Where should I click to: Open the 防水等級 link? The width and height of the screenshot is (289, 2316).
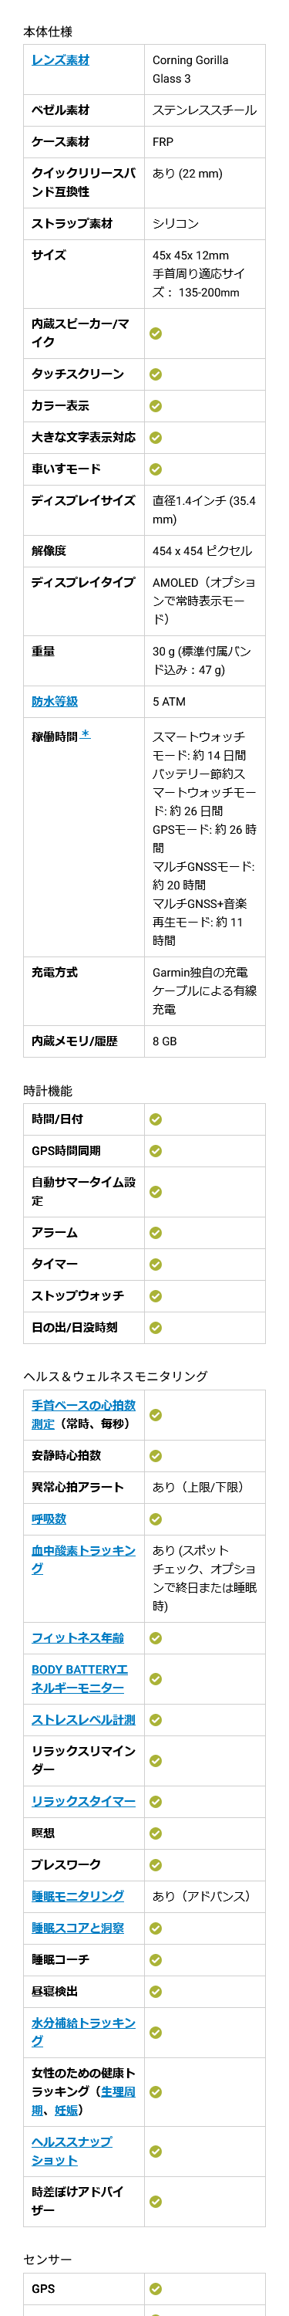(x=55, y=701)
